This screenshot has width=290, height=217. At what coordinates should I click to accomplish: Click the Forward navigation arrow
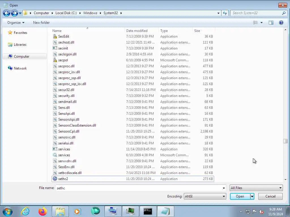pos(14,13)
